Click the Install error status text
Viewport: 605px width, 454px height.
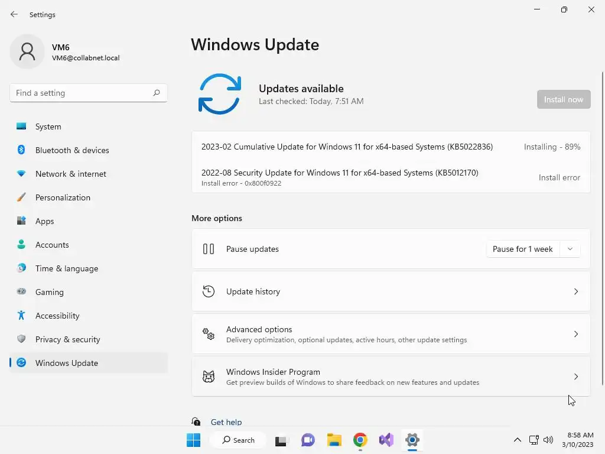pos(559,177)
